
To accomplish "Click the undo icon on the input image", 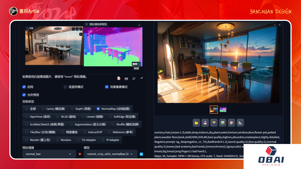I will [73, 29].
